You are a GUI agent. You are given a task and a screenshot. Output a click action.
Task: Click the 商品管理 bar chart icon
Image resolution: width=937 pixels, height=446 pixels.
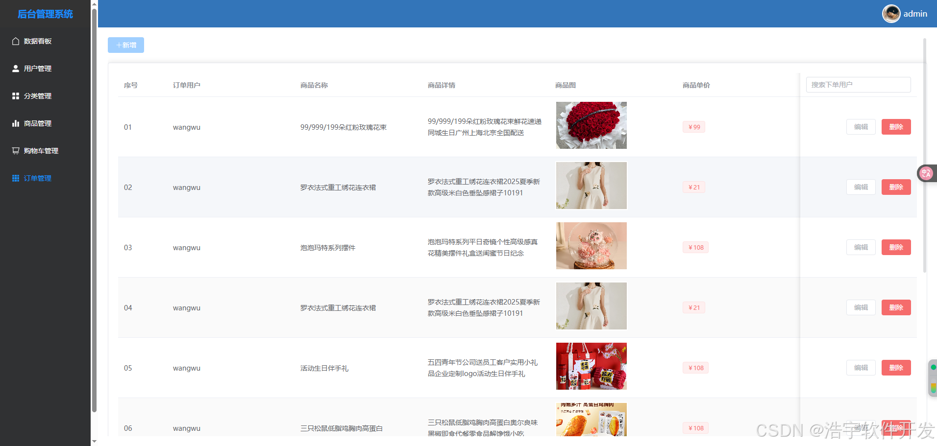(16, 123)
